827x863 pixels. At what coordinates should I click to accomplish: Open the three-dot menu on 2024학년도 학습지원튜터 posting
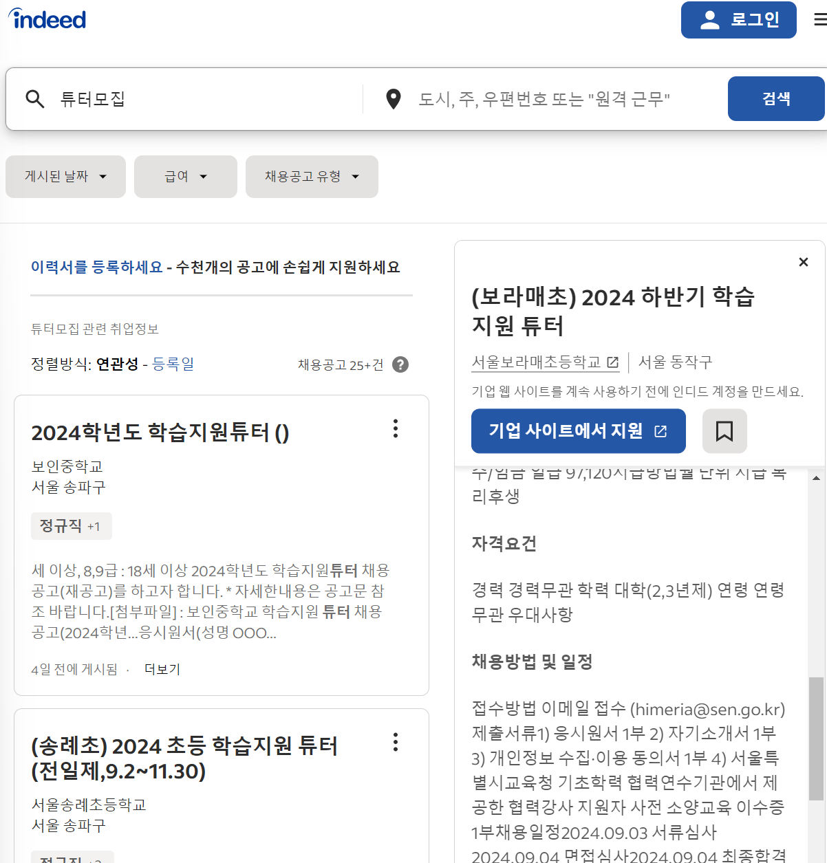click(396, 429)
